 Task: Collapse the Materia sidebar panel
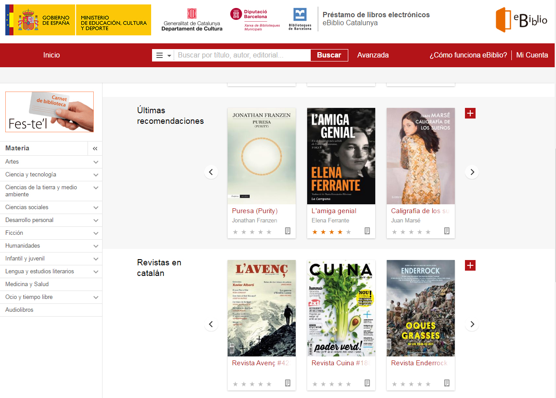(x=95, y=149)
